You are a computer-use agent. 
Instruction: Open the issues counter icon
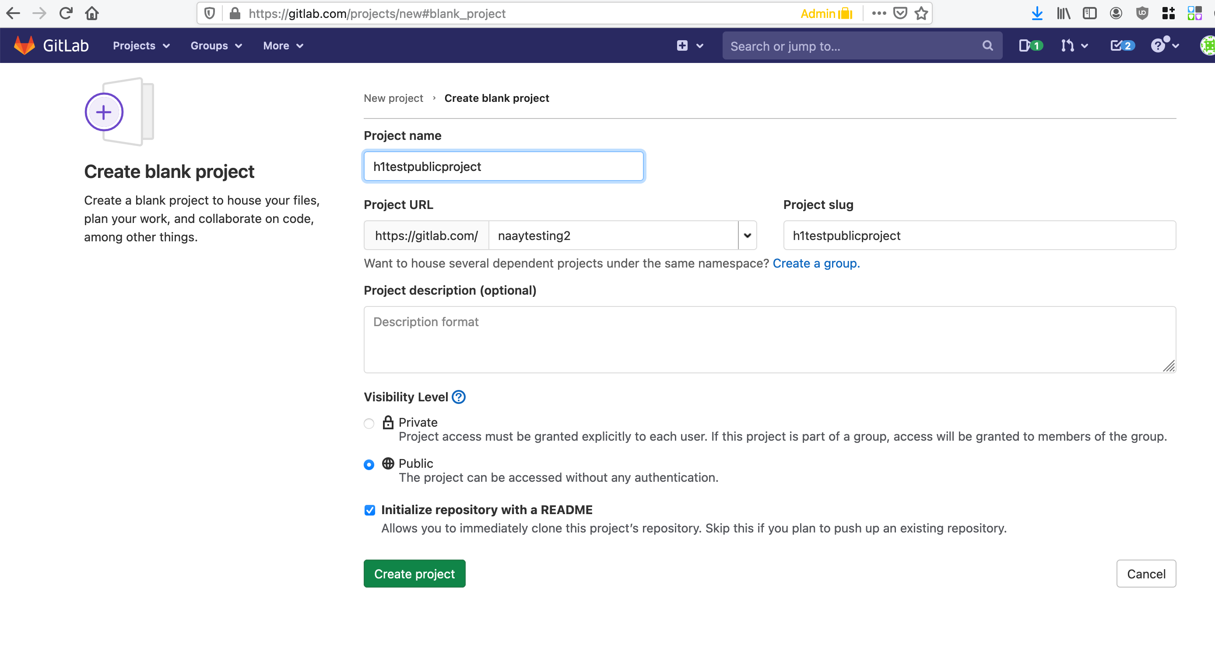click(1029, 46)
